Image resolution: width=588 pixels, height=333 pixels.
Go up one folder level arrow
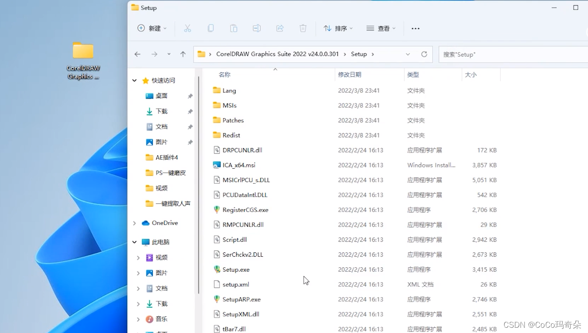tap(183, 54)
